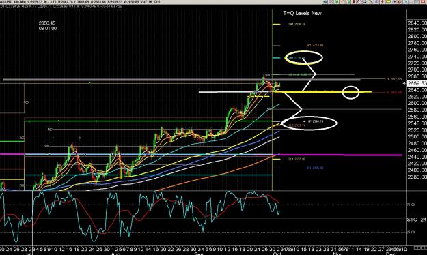Click the "T=Q Levels New" chart label

pyautogui.click(x=302, y=13)
